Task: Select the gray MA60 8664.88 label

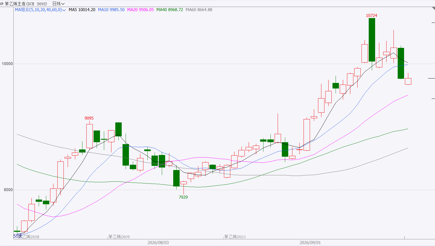Action: 199,10
